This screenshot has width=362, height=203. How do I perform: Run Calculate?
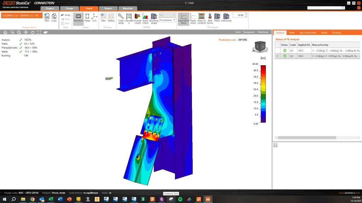click(129, 18)
